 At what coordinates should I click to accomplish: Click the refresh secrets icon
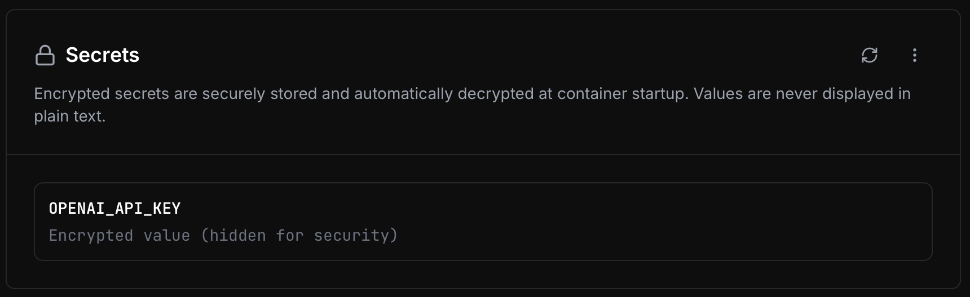869,55
